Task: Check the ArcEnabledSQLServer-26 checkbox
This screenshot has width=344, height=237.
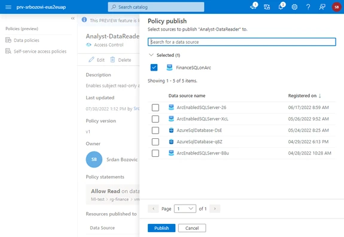Action: [156, 108]
